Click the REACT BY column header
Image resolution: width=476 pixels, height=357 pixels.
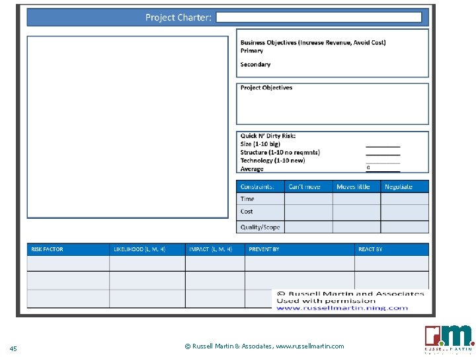point(391,249)
